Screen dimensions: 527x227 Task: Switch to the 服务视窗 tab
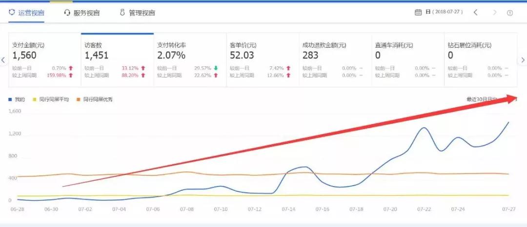click(86, 13)
